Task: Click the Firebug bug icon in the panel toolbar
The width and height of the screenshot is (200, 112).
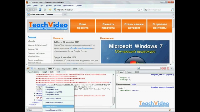Action: click(28, 68)
